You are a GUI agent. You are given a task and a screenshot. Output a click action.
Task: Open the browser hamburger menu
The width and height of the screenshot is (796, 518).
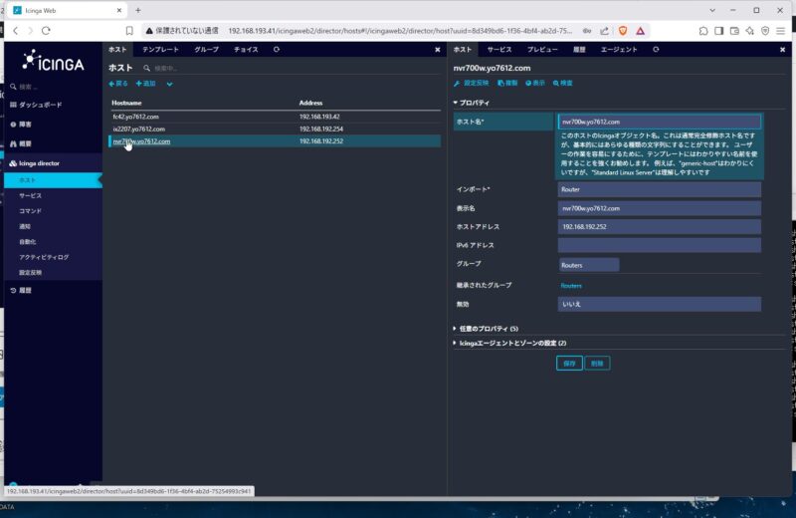tap(781, 31)
